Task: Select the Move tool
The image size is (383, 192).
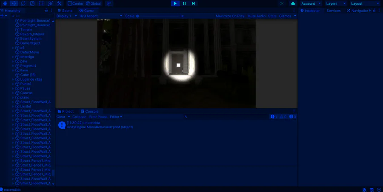Action: (x=14, y=3)
